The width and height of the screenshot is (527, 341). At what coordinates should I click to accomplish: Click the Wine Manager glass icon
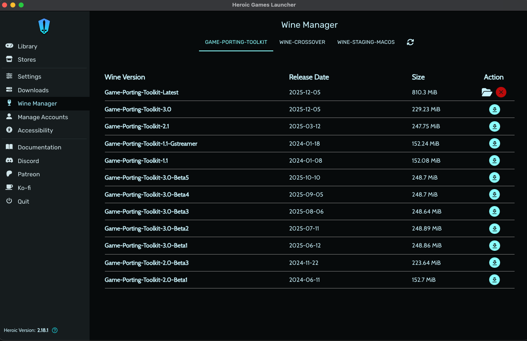[x=9, y=103]
